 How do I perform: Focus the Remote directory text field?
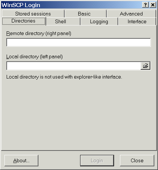click(79, 42)
